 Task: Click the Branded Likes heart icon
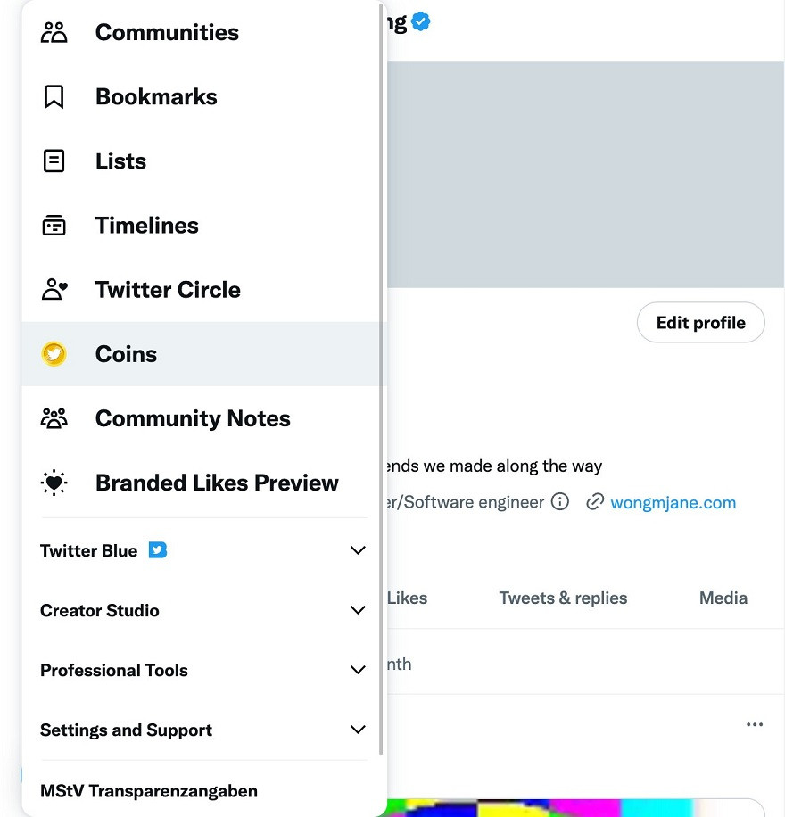tap(54, 483)
